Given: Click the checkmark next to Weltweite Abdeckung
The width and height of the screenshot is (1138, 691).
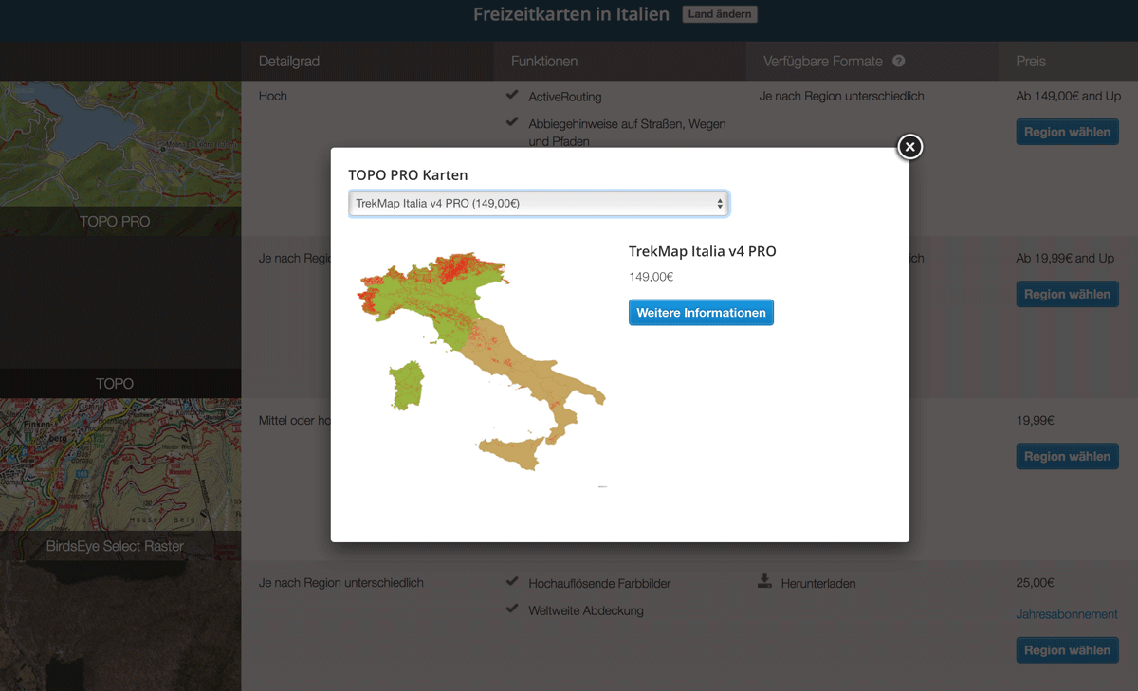Looking at the screenshot, I should pos(512,609).
